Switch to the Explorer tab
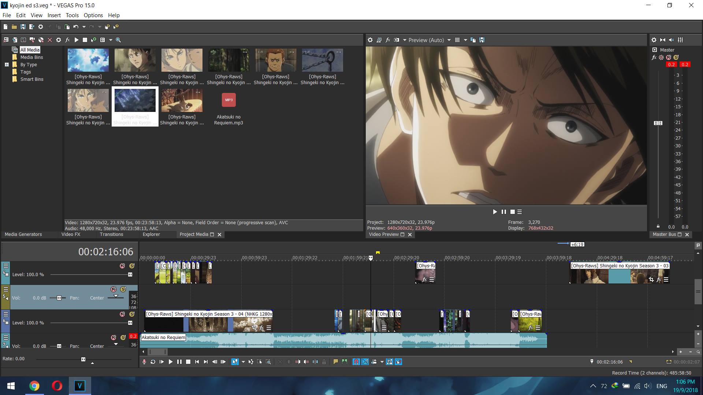The width and height of the screenshot is (703, 395). pyautogui.click(x=151, y=234)
